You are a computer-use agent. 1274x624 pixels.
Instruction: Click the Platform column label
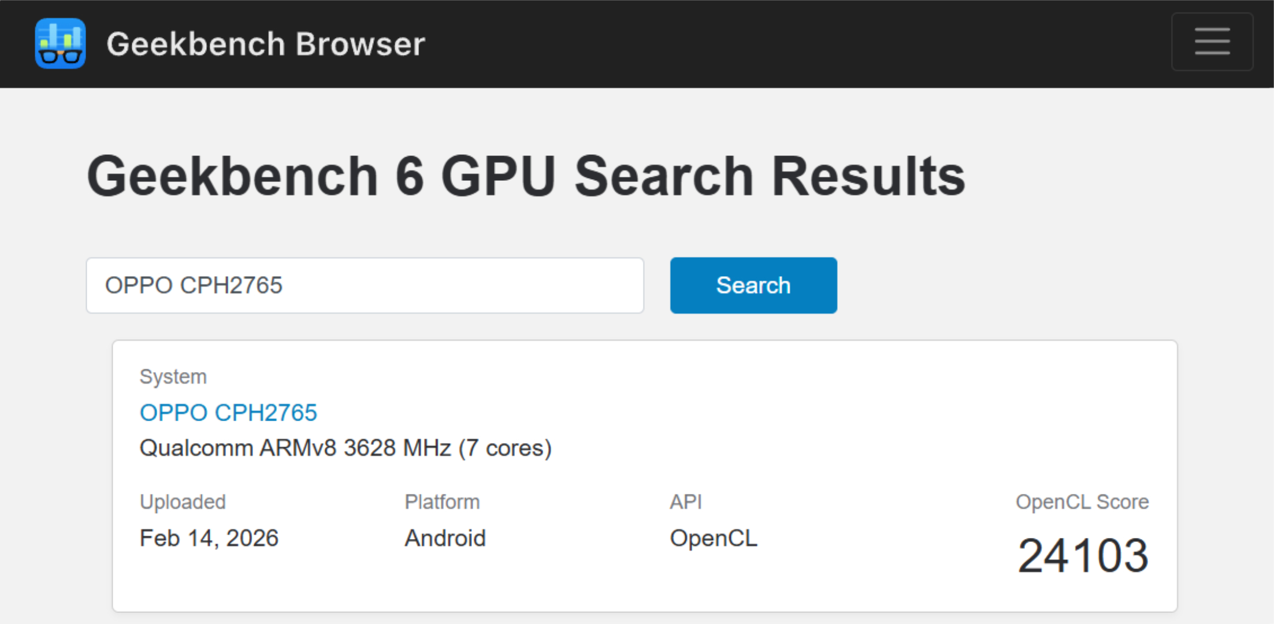442,502
